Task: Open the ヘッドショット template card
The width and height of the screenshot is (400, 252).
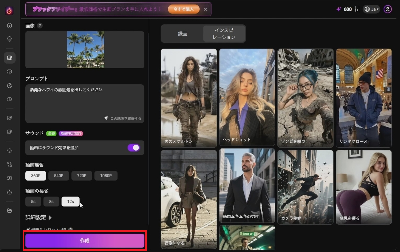Action: click(x=247, y=97)
